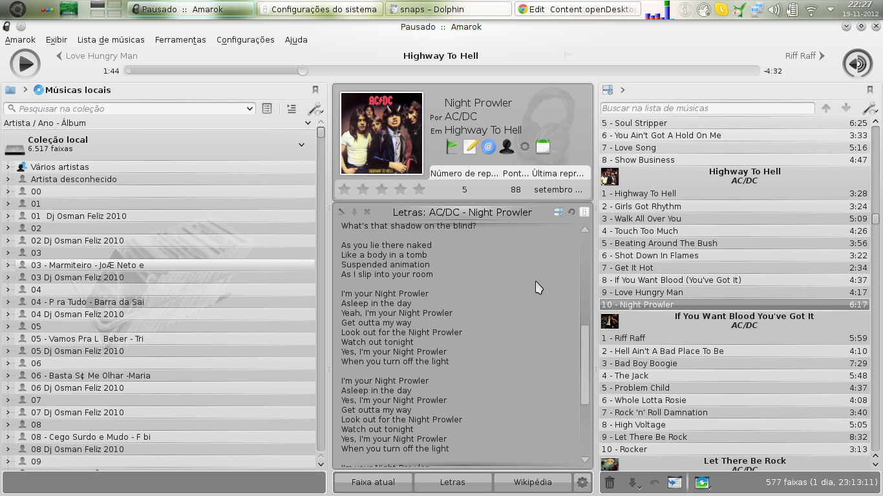Image resolution: width=883 pixels, height=496 pixels.
Task: Set rating to the first star
Action: [x=345, y=189]
